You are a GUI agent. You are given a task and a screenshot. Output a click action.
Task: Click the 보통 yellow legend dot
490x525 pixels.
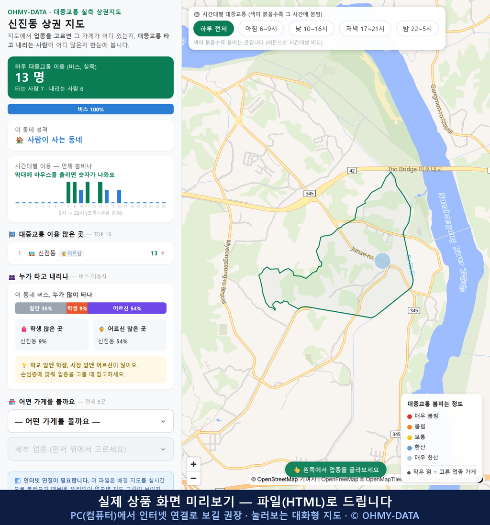click(x=409, y=437)
